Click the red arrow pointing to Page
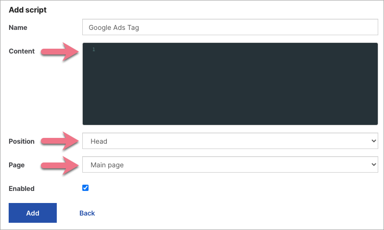This screenshot has height=230, width=384. [x=60, y=165]
